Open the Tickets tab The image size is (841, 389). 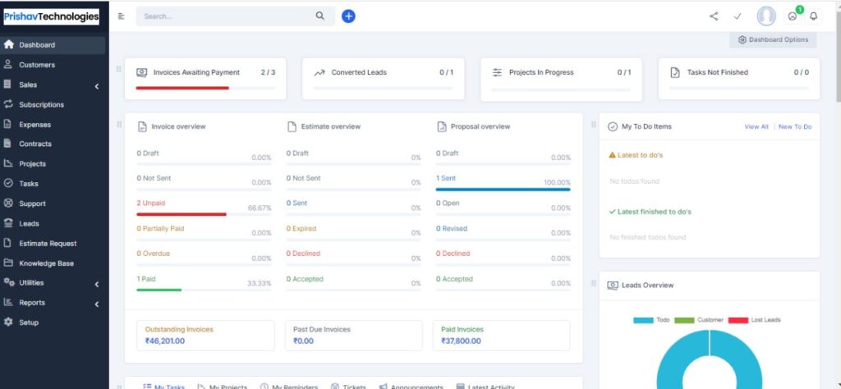[348, 386]
